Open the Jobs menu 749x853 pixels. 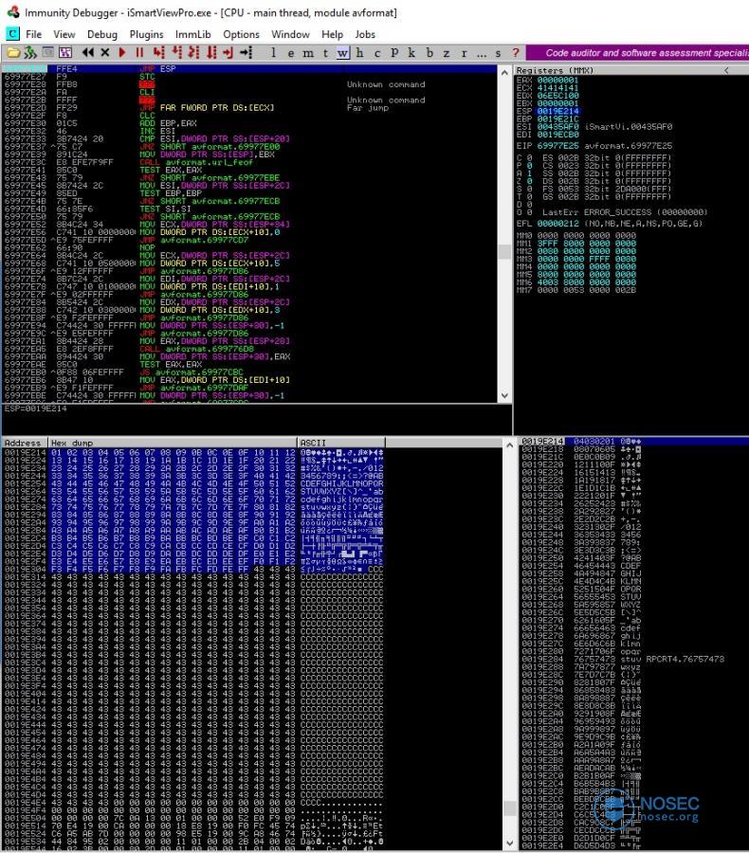(x=365, y=34)
